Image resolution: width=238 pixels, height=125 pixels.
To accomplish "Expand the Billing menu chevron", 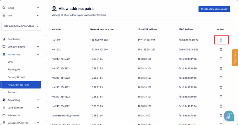I will (x=38, y=8).
